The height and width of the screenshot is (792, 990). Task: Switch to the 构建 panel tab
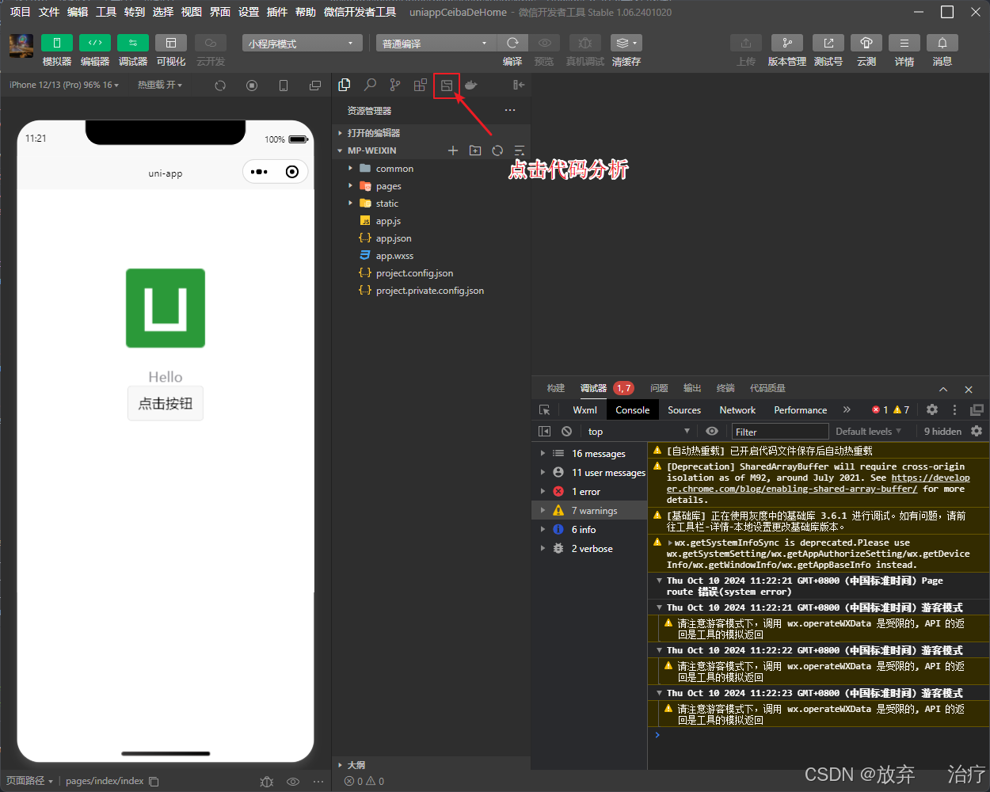tap(556, 388)
